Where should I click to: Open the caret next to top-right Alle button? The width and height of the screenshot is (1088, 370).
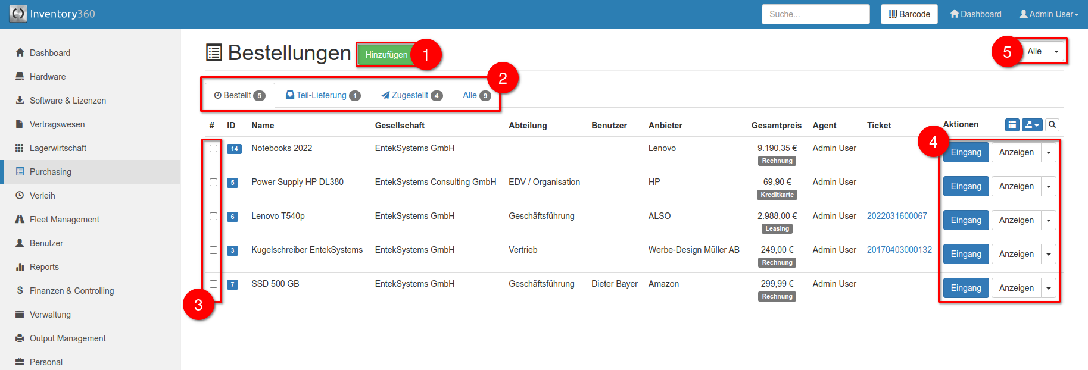tap(1056, 51)
